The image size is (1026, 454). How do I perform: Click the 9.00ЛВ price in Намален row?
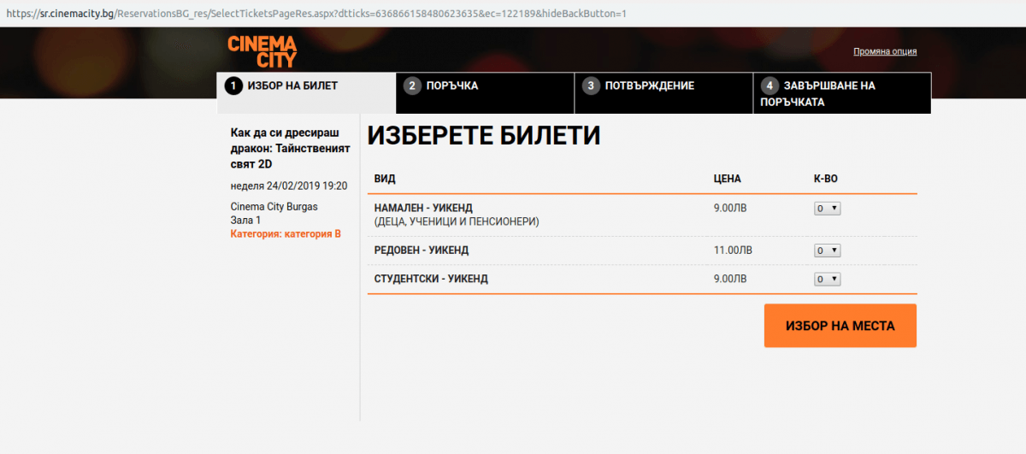point(730,208)
